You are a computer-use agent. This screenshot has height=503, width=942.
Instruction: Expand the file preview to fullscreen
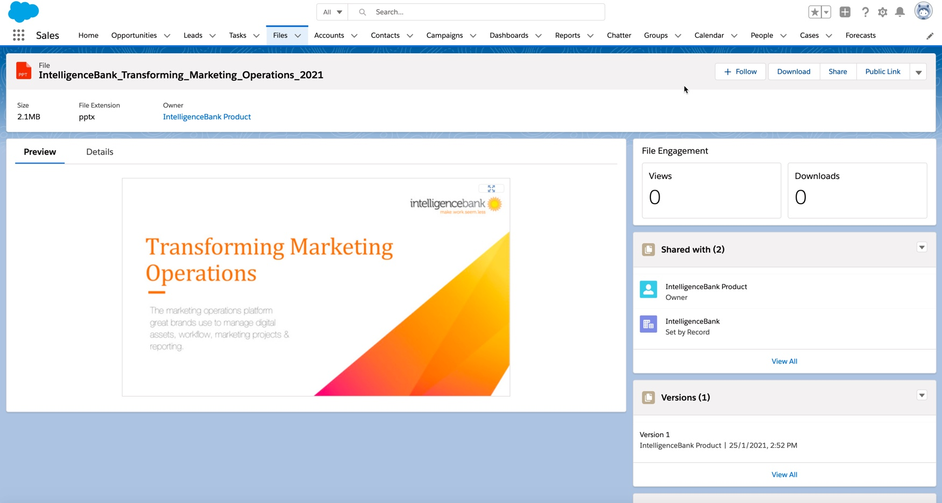pyautogui.click(x=491, y=189)
